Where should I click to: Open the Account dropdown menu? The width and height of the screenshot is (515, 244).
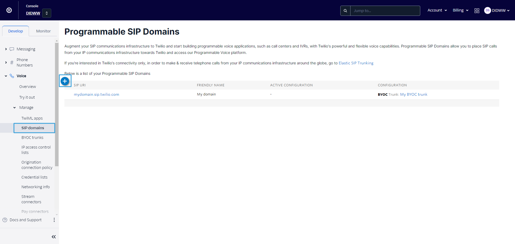click(x=437, y=10)
